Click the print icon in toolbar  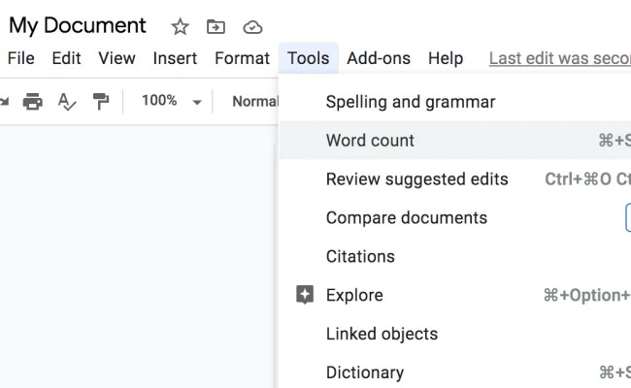click(32, 101)
